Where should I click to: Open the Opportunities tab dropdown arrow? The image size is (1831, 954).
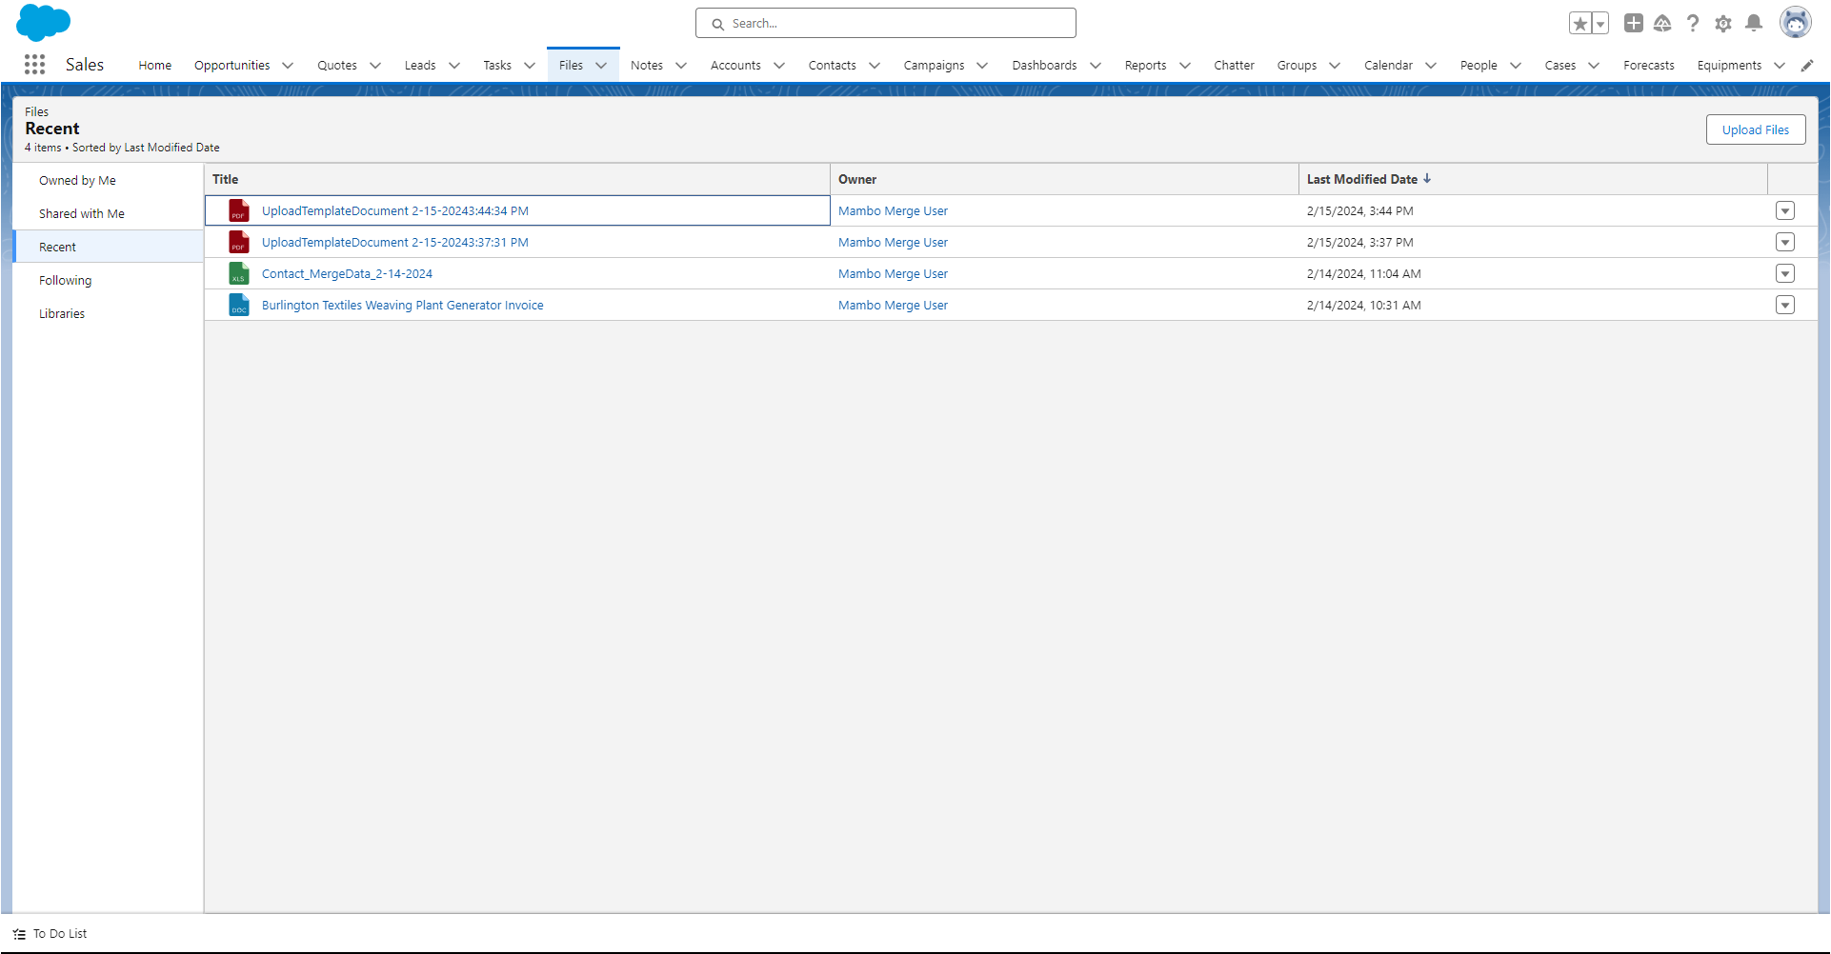tap(289, 65)
